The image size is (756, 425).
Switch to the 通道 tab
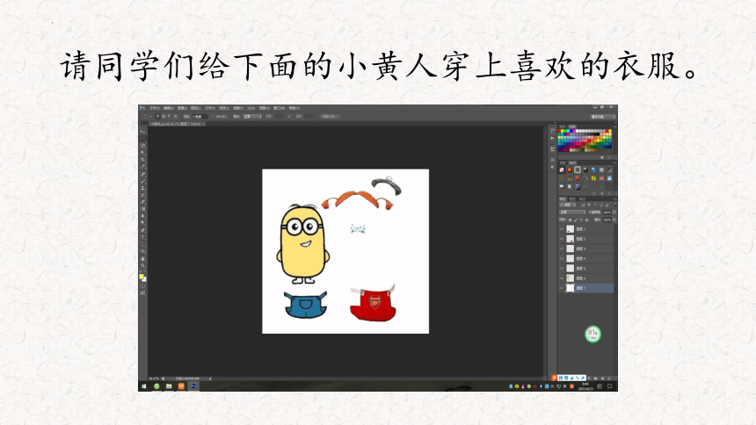coord(572,199)
